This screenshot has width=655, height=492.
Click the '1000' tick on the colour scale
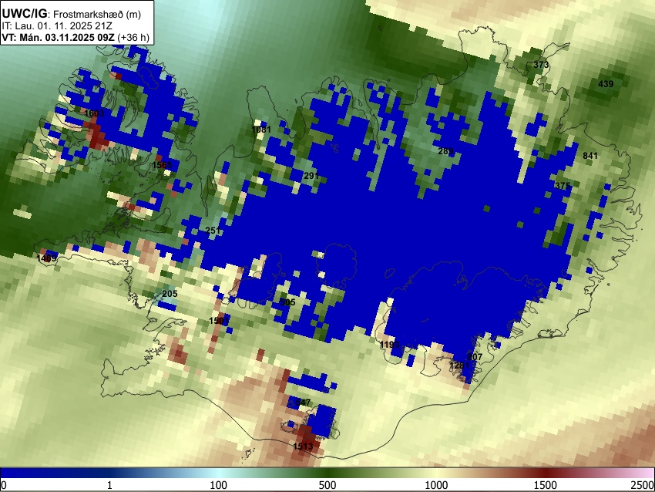(436, 485)
